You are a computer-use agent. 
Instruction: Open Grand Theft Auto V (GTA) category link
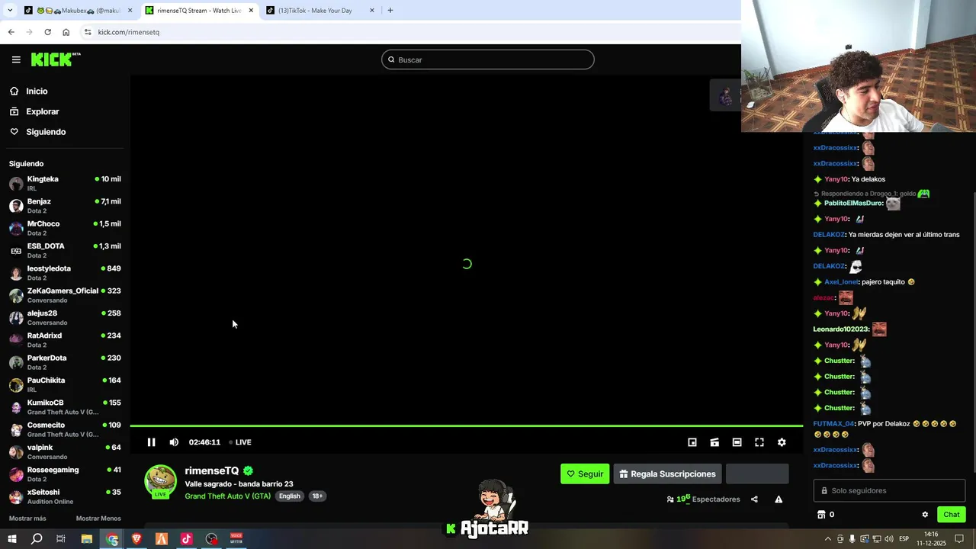point(227,496)
